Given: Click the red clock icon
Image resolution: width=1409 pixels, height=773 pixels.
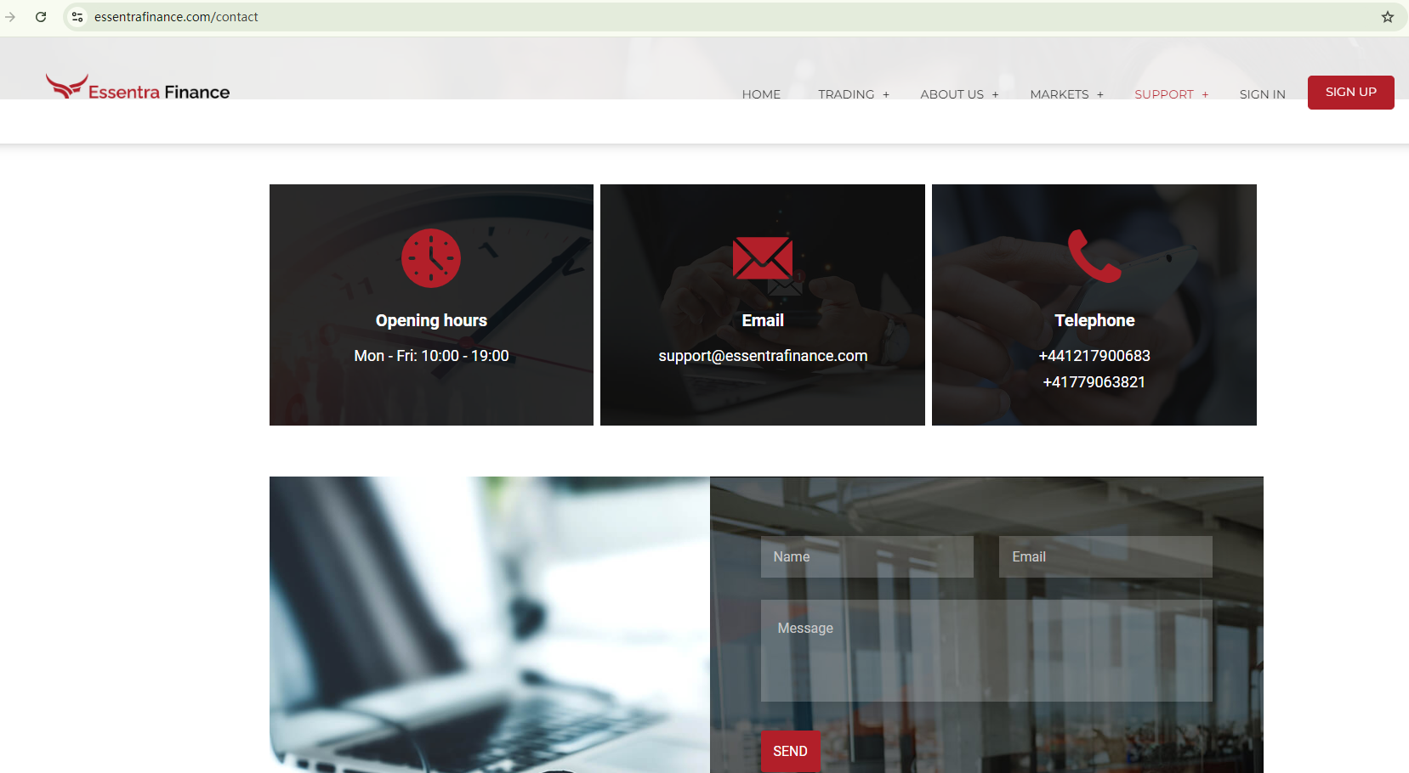Looking at the screenshot, I should tap(431, 258).
